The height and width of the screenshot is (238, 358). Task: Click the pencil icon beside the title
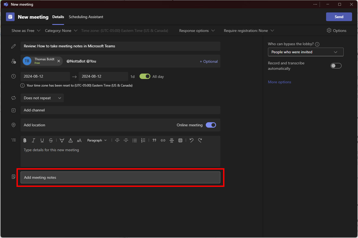[x=14, y=46]
